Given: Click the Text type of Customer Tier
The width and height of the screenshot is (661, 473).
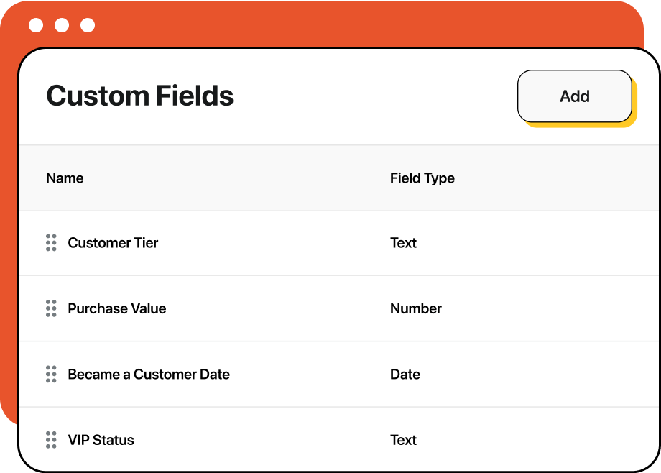Looking at the screenshot, I should (x=404, y=243).
